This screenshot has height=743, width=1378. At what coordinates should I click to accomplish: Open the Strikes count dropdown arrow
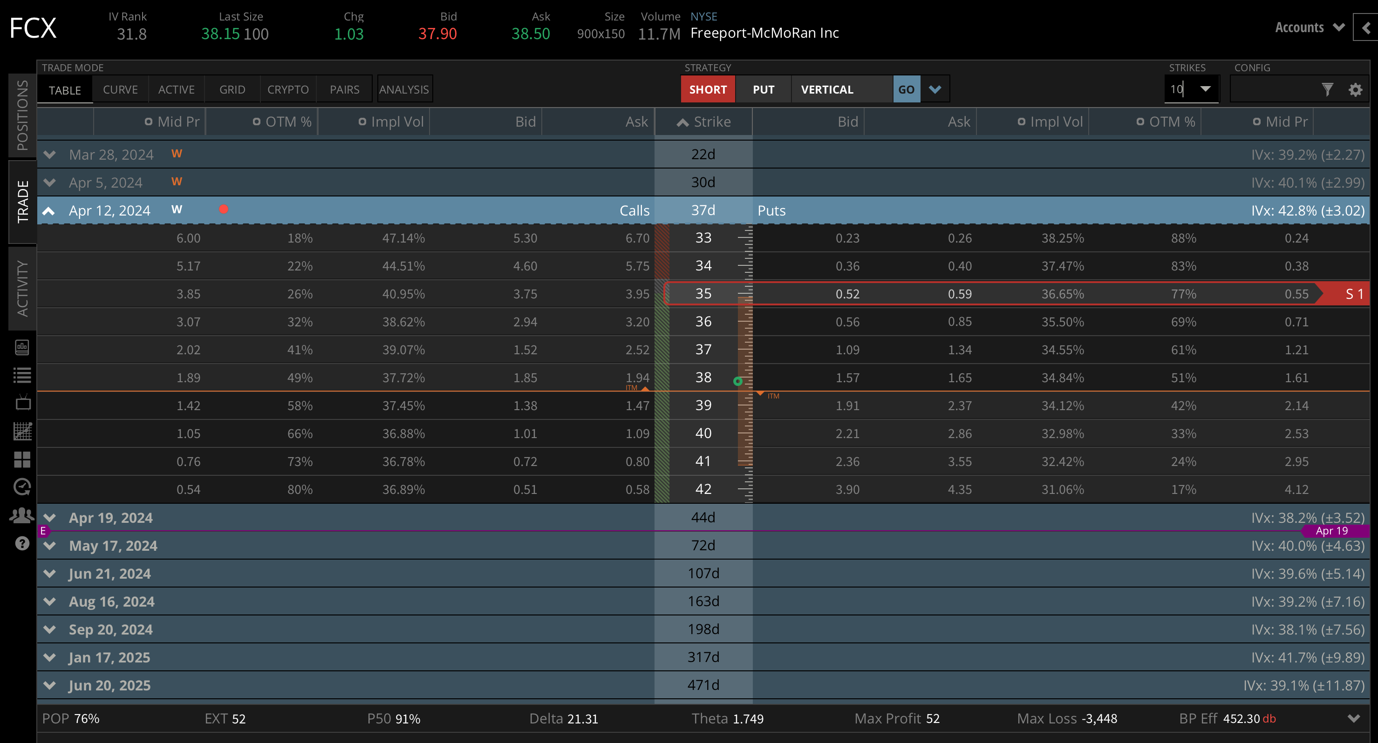1205,89
